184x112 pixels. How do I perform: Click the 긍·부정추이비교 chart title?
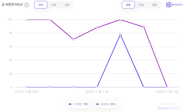(x=12, y=5)
